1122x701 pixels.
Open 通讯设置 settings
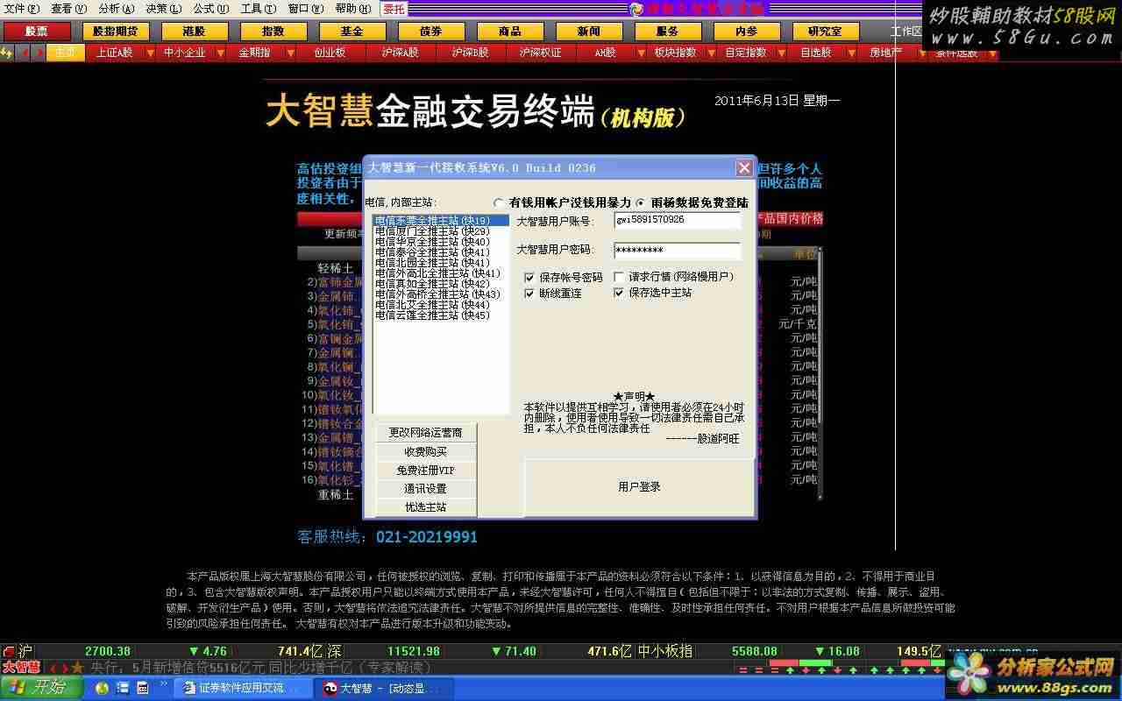[426, 488]
